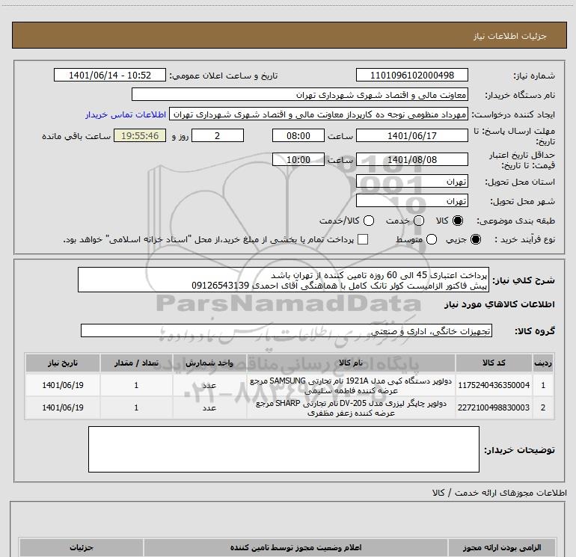
Task: Click the جزئیات column header
Action: pos(82,547)
